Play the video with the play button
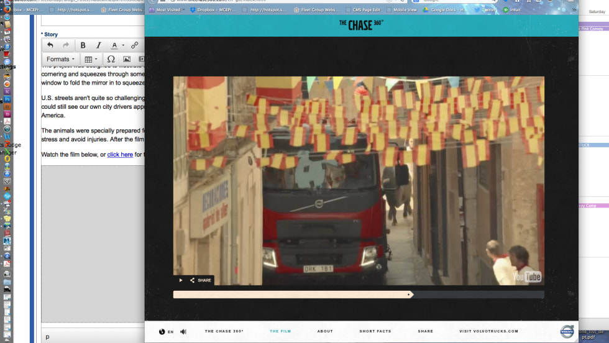 [181, 280]
